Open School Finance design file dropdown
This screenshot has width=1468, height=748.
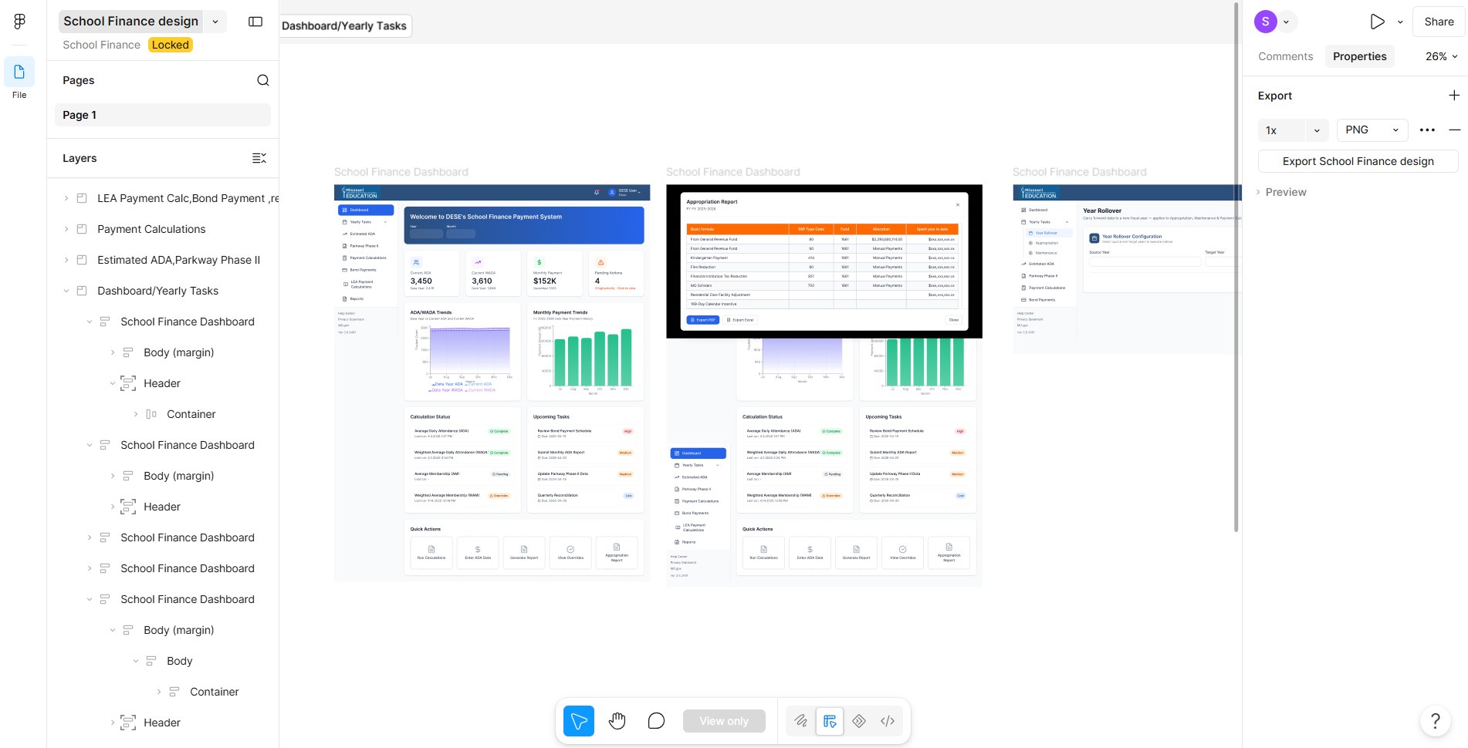point(215,22)
